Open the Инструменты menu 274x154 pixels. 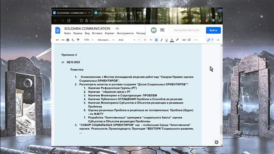coord(125,33)
